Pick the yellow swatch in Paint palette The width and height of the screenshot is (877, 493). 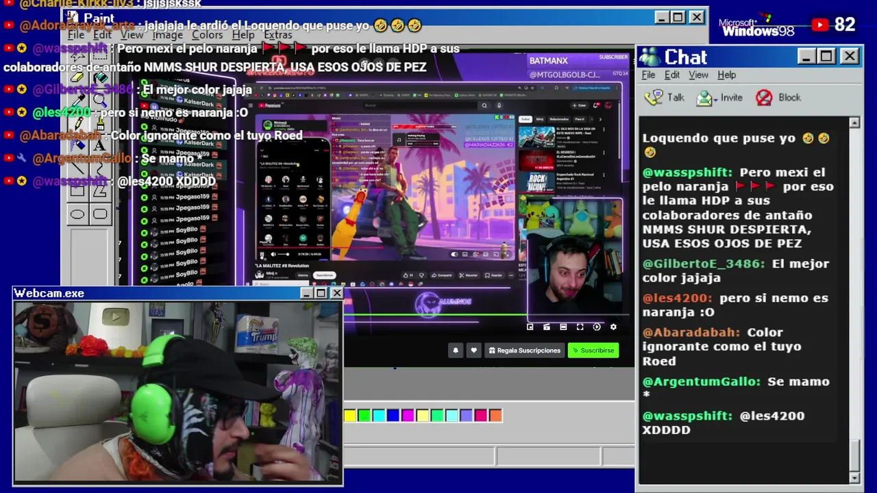tap(350, 415)
